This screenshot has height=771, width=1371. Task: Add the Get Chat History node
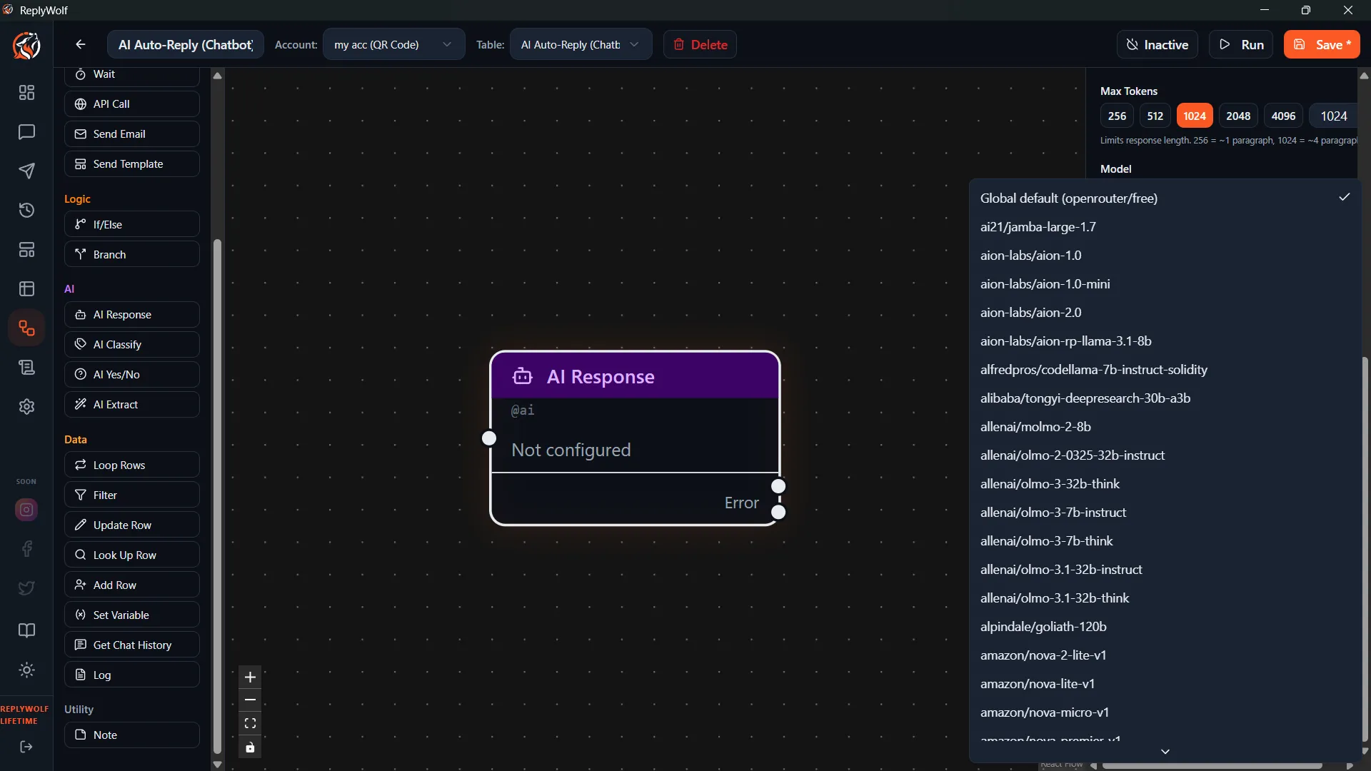click(131, 645)
